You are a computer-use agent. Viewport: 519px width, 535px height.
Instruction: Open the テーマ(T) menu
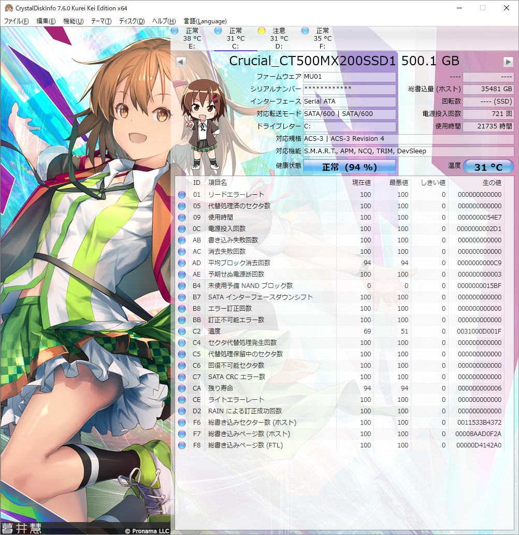click(x=101, y=21)
